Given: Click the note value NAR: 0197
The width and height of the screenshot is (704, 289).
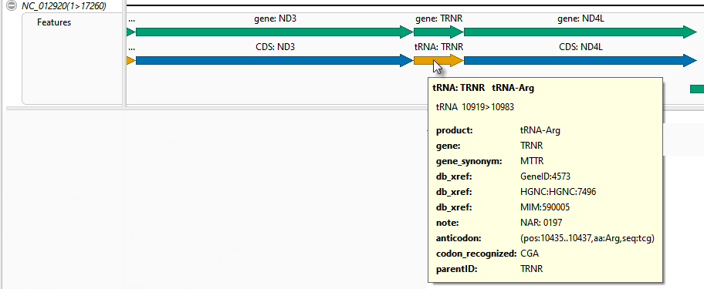Looking at the screenshot, I should pyautogui.click(x=541, y=223).
